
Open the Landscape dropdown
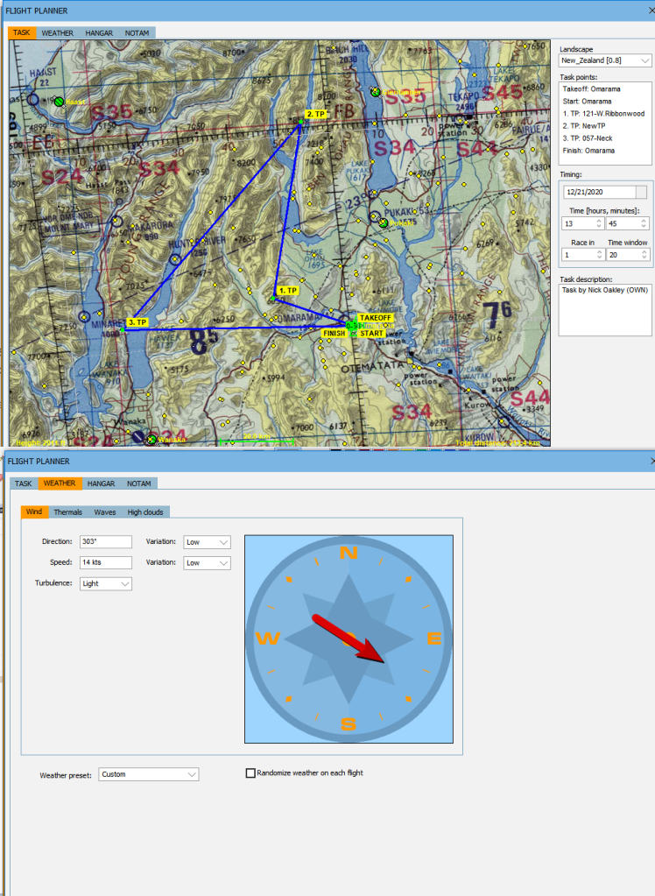point(605,61)
